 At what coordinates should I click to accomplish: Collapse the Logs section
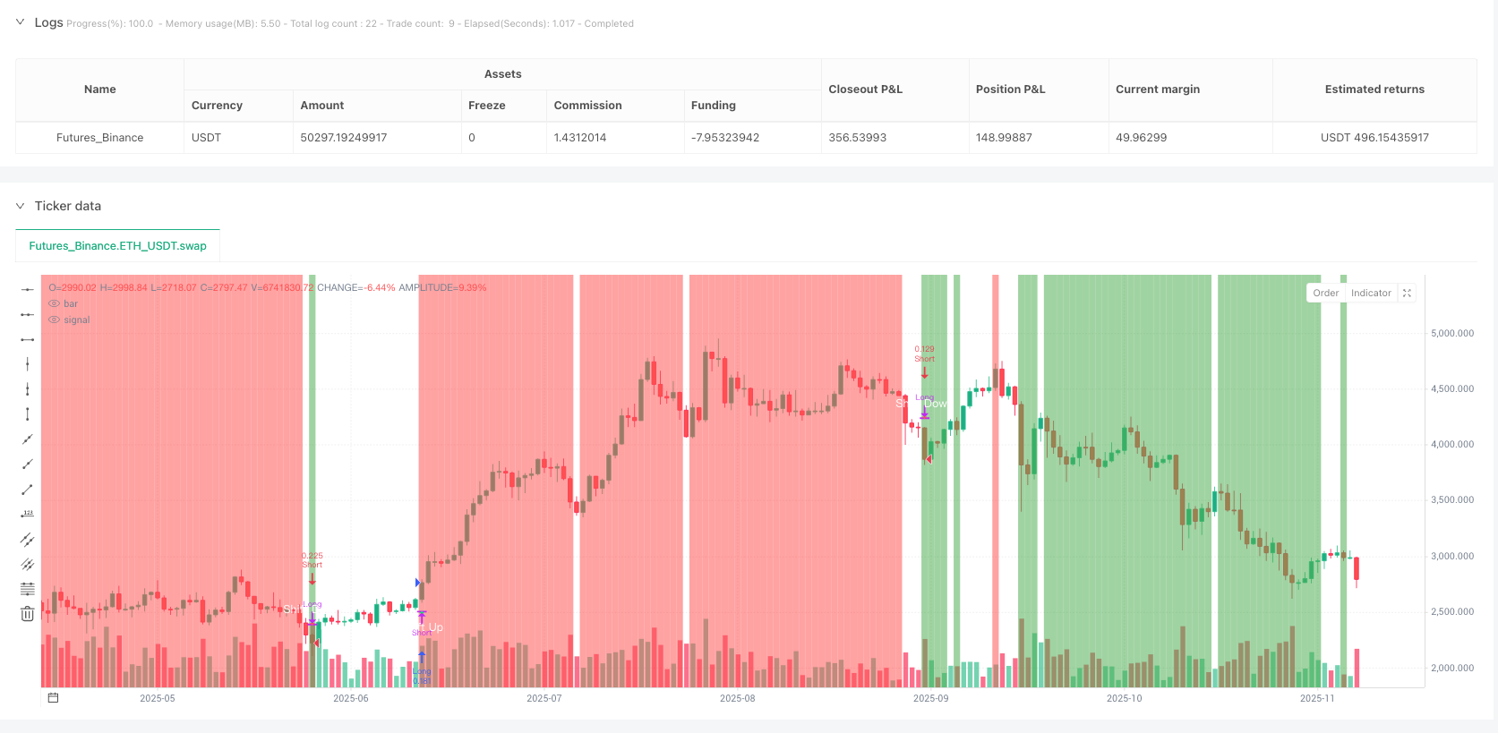point(20,22)
